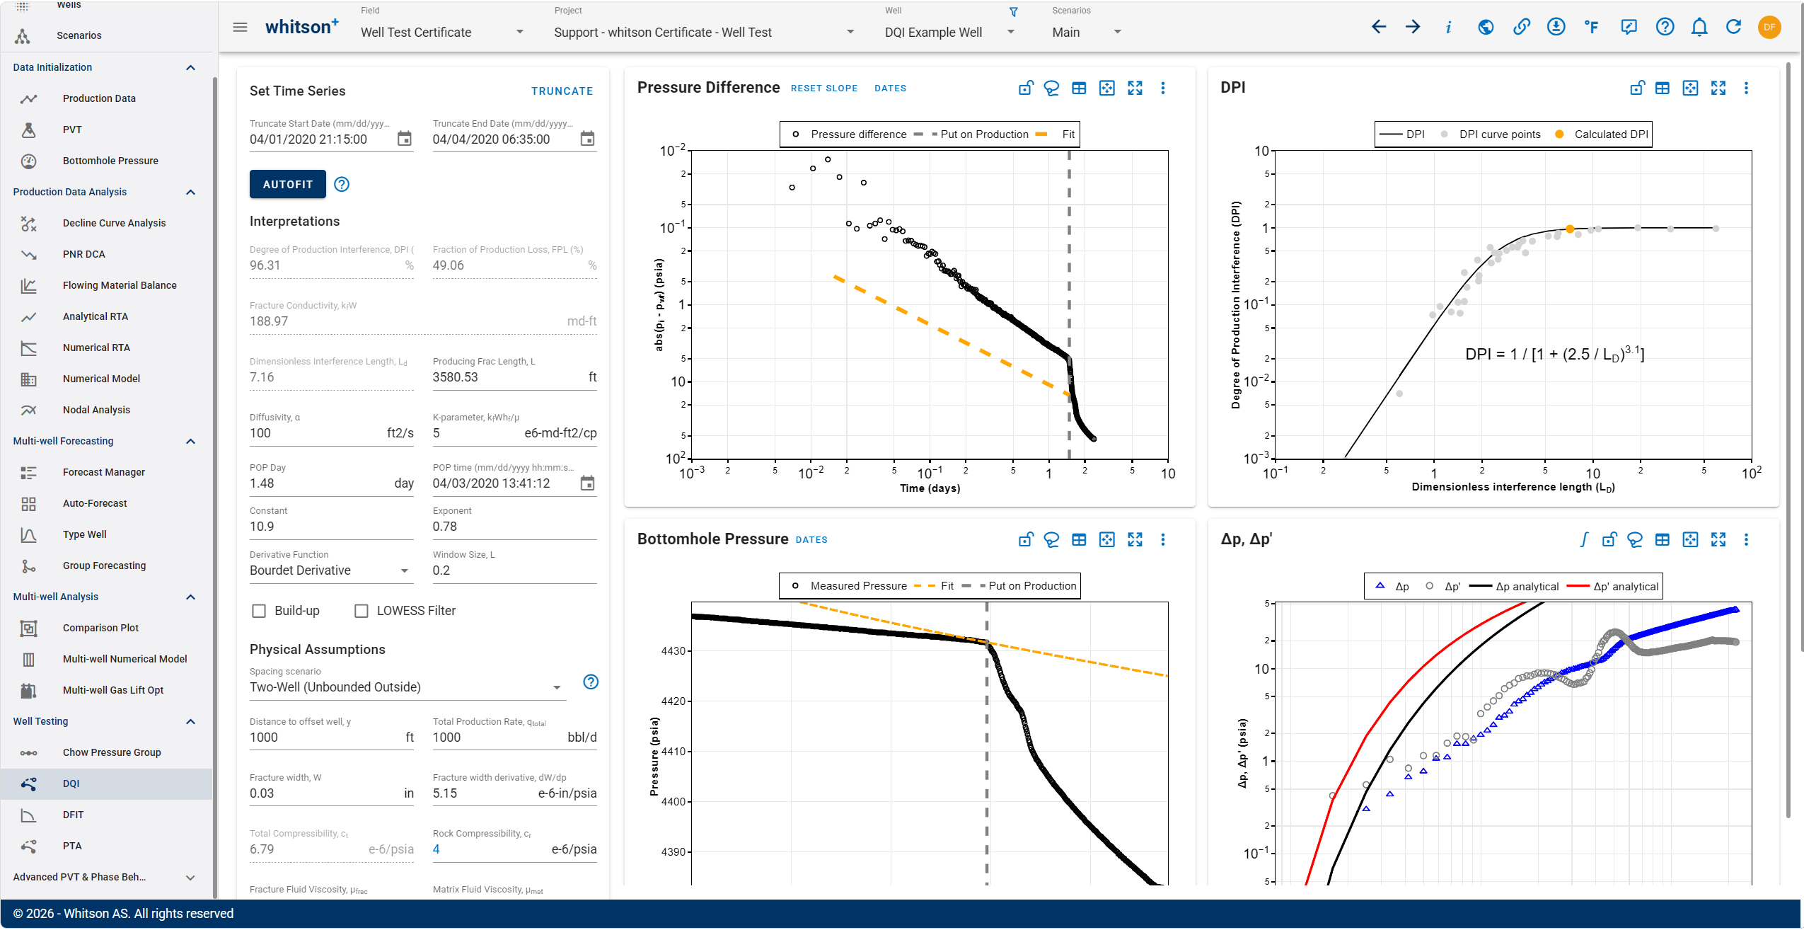Open help icon beside Spacing scenario
The height and width of the screenshot is (930, 1804).
tap(591, 682)
